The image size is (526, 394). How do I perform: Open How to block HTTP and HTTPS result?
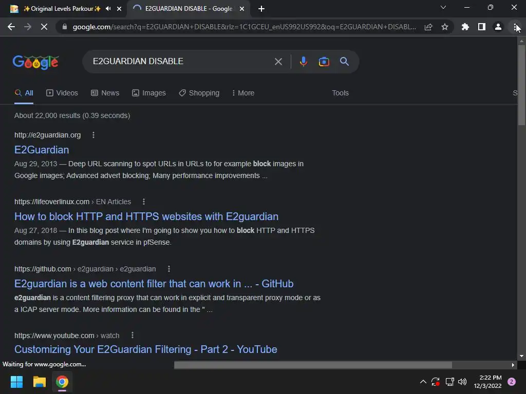(x=146, y=216)
